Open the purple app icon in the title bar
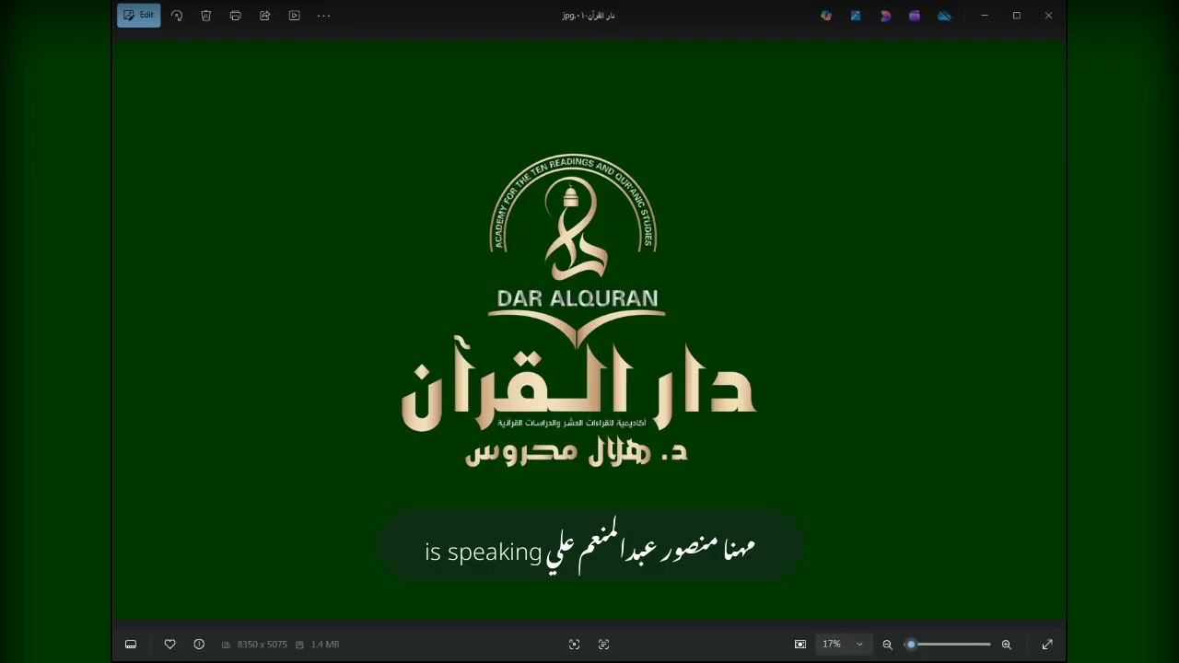The image size is (1179, 663). 915,16
